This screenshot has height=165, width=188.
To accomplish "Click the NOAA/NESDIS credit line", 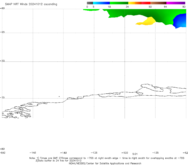I will click(x=105, y=163).
